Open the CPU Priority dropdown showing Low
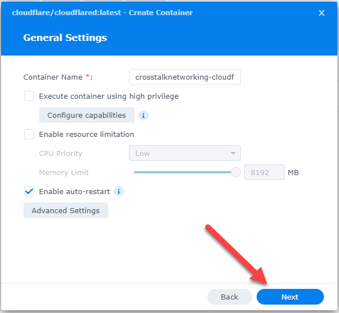 [x=185, y=153]
